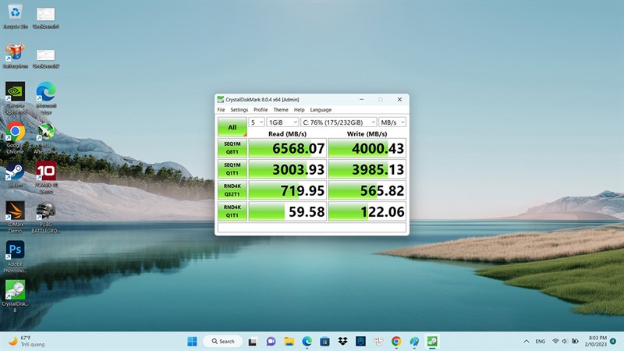Image resolution: width=624 pixels, height=351 pixels.
Task: Open Dropbox from the taskbar
Action: pyautogui.click(x=343, y=341)
